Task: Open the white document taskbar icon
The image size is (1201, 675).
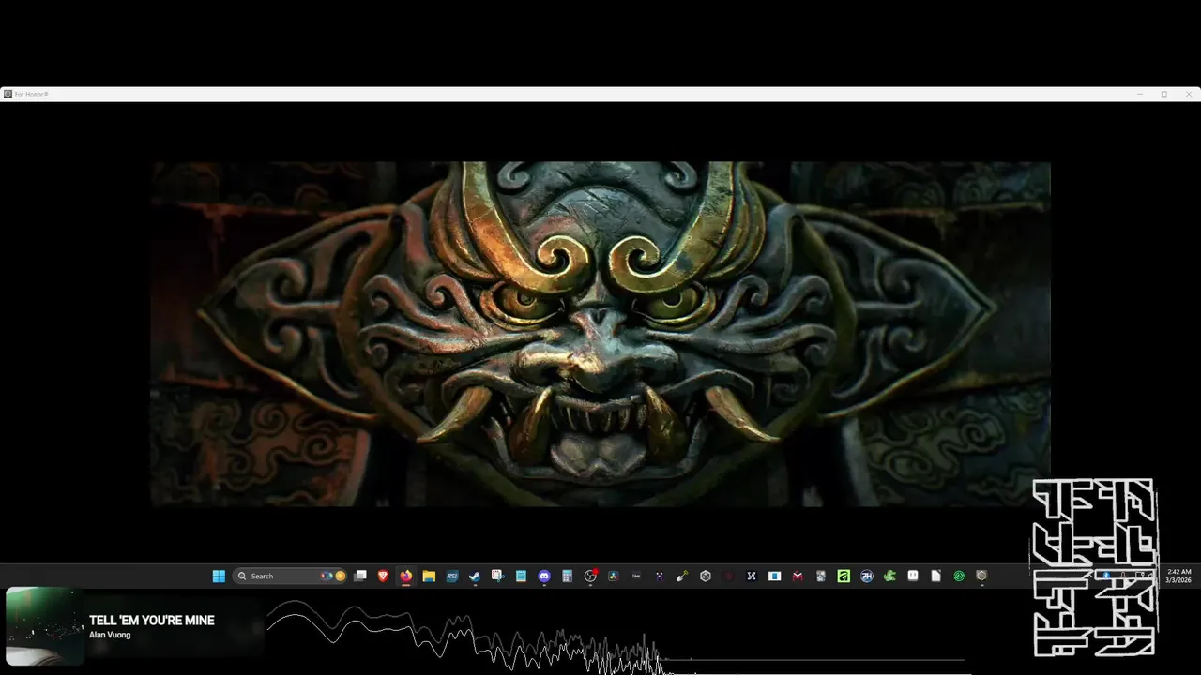Action: click(935, 576)
